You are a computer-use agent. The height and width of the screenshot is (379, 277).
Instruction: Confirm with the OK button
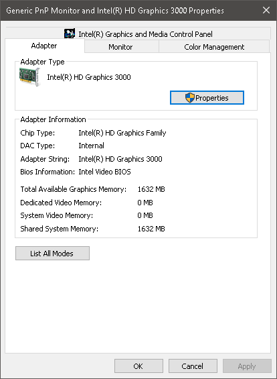[x=138, y=366]
